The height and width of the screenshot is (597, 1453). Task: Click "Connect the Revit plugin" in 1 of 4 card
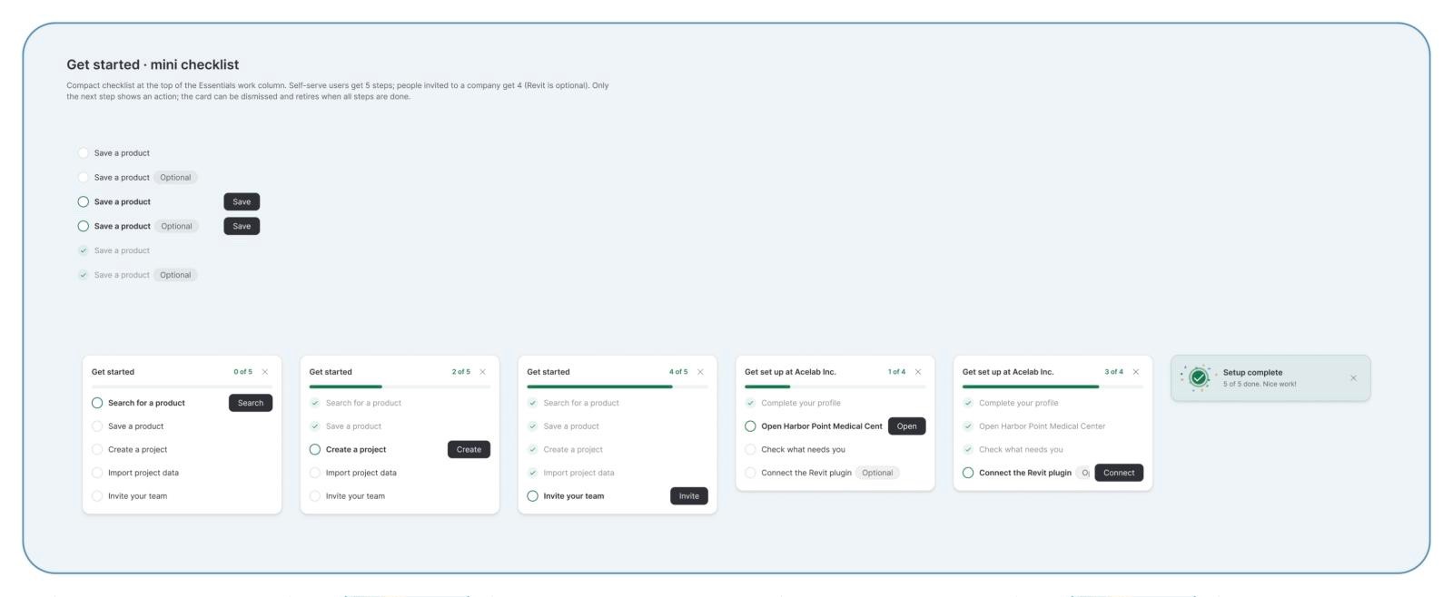[x=806, y=473]
